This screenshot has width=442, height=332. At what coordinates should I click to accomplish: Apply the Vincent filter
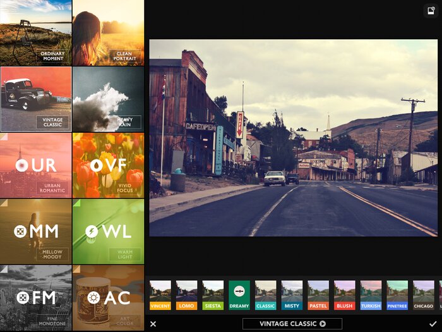[x=160, y=295]
